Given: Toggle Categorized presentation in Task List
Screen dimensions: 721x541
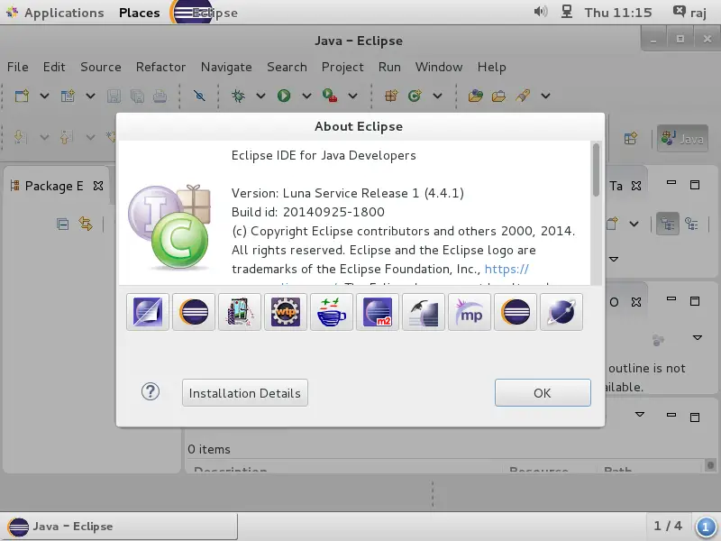Looking at the screenshot, I should click(668, 224).
